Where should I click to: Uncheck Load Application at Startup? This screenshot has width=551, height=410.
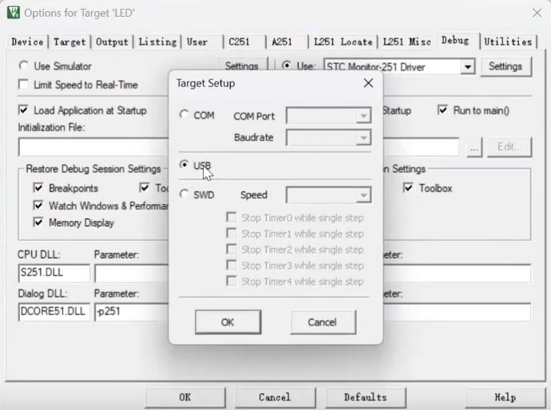pyautogui.click(x=24, y=110)
